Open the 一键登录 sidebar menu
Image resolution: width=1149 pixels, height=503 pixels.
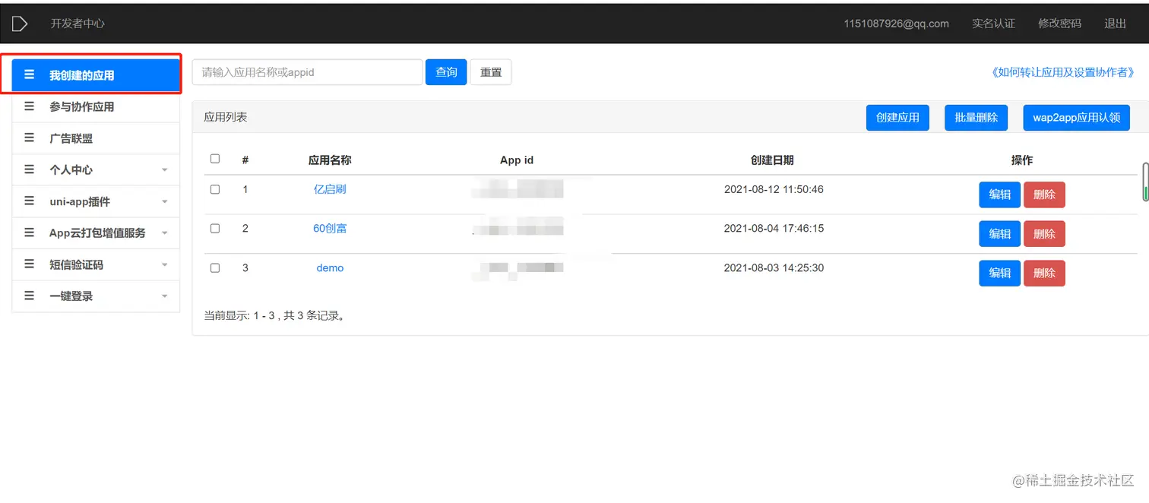pos(96,296)
